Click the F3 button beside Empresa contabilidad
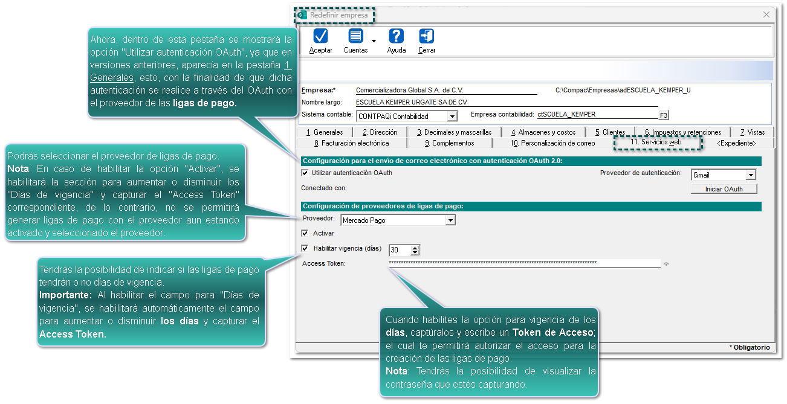 pos(664,115)
